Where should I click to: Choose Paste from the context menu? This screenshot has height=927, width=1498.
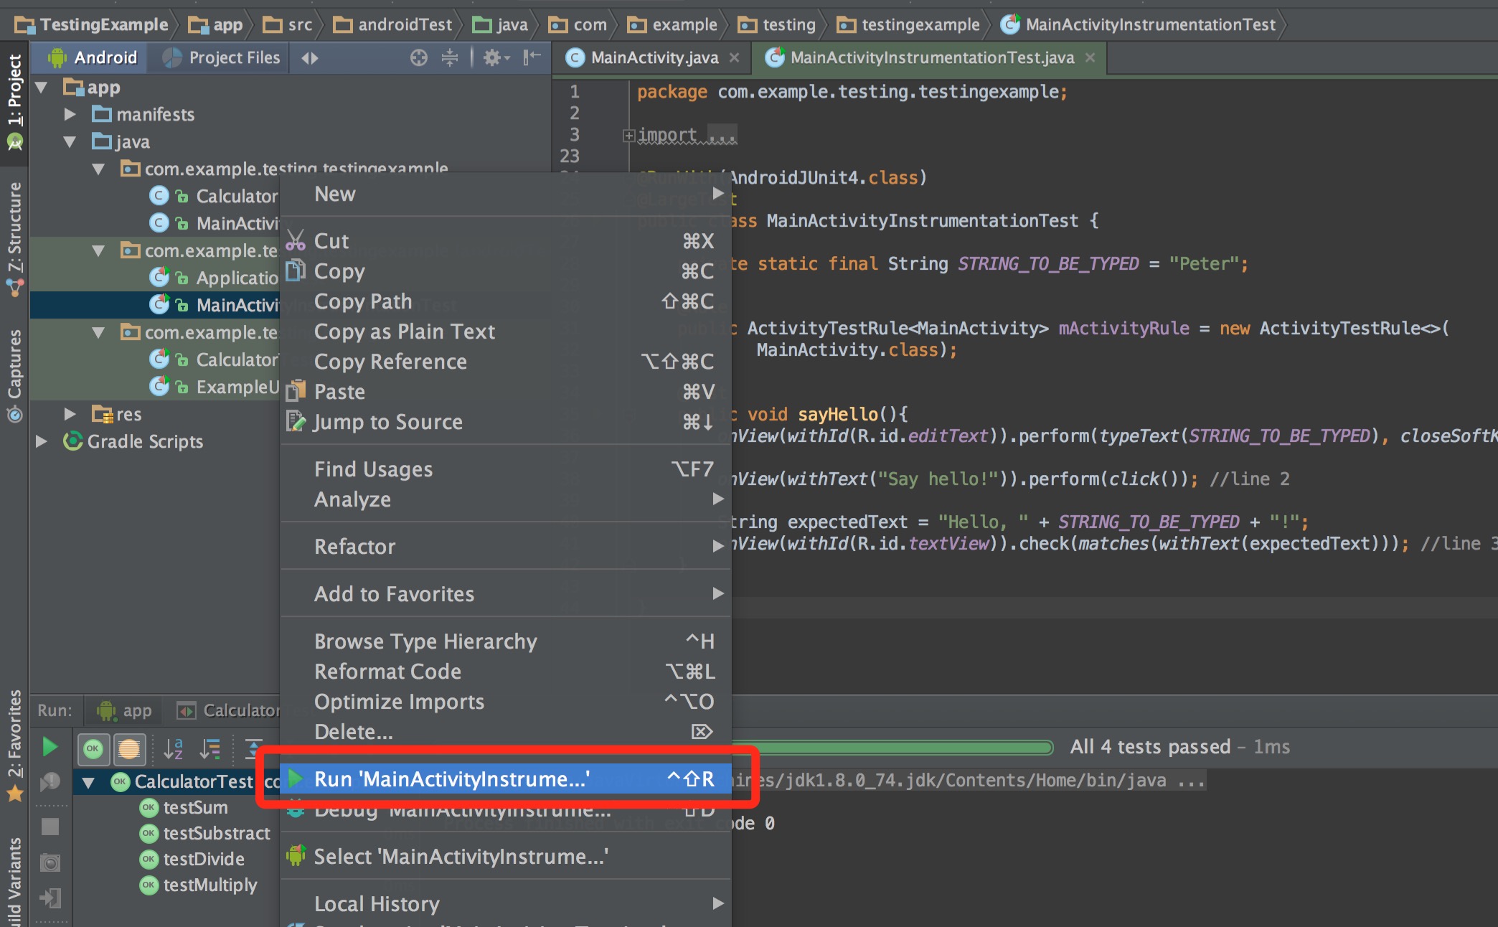pos(506,392)
